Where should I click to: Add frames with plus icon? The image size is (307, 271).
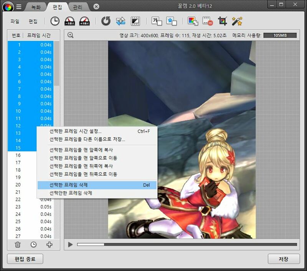[50, 245]
